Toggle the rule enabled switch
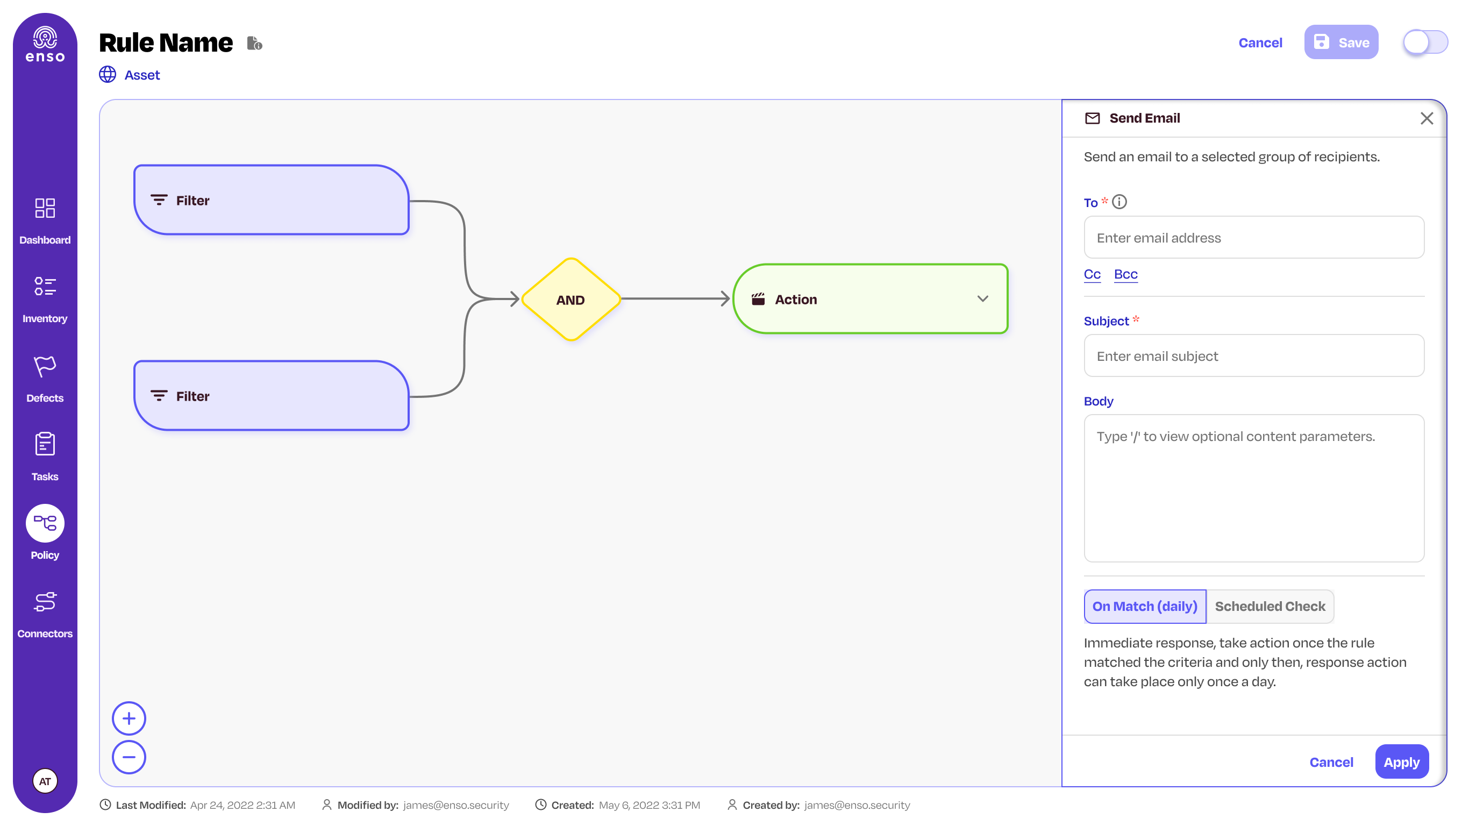Screen dimensions: 1469x826 [1425, 42]
